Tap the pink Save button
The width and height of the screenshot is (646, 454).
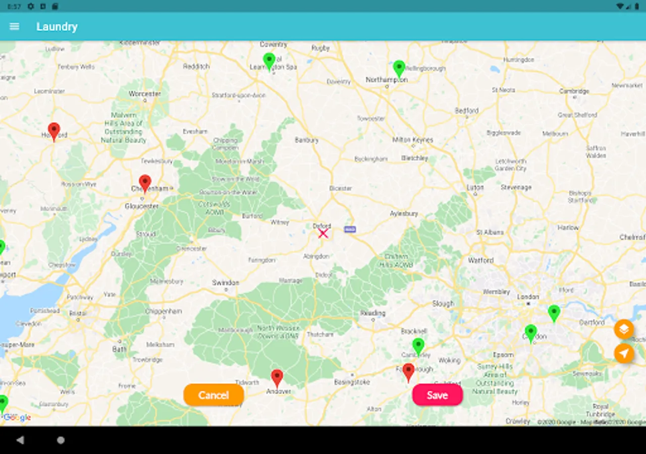tap(438, 395)
